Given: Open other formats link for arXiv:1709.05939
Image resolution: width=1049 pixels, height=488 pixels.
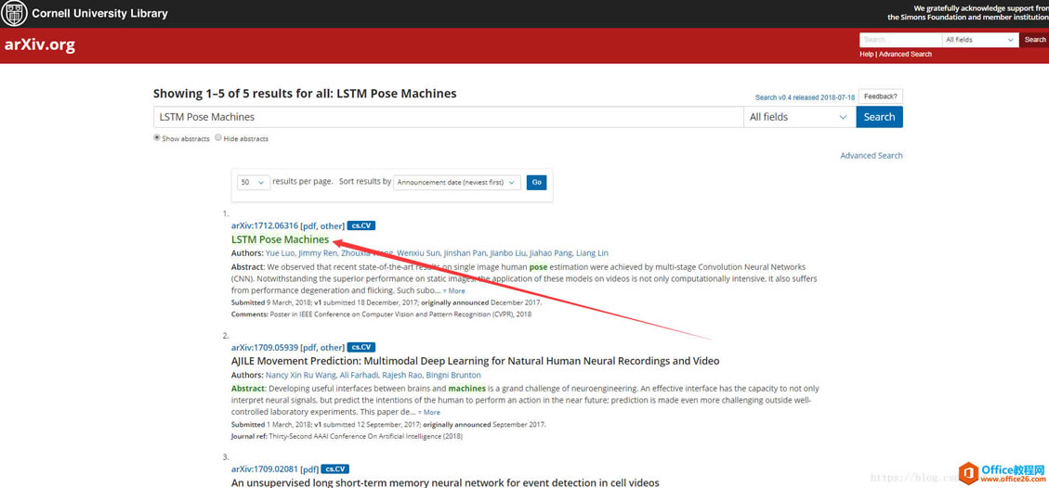Looking at the screenshot, I should coord(331,347).
